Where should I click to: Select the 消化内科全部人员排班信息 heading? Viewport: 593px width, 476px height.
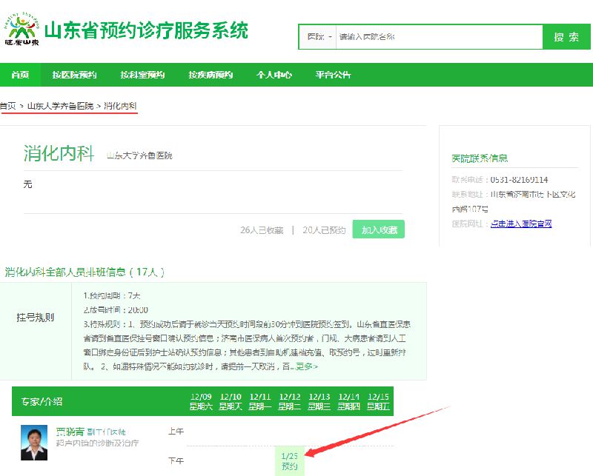[x=85, y=272]
